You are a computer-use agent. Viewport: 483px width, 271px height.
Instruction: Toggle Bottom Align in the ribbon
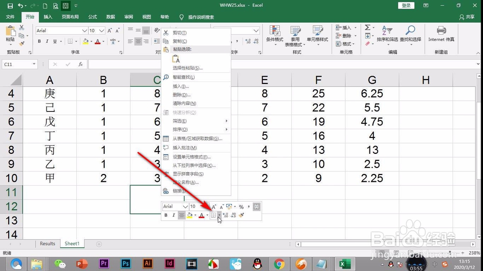(146, 30)
